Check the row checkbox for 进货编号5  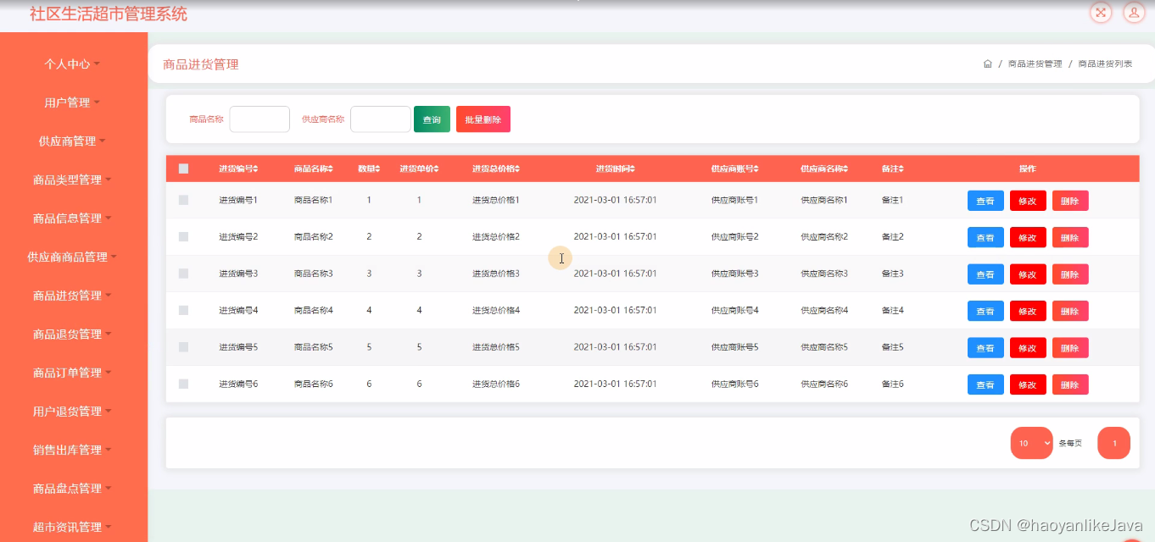point(183,347)
